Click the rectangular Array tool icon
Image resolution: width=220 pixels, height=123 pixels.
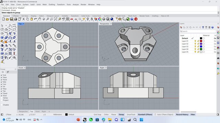[10, 53]
